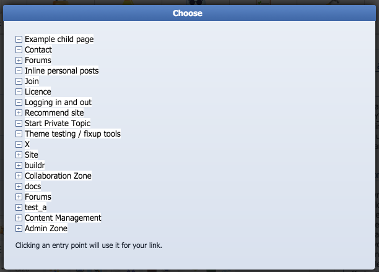Select the Example child page entry
Viewport: 379px width, 272px height.
[59, 39]
